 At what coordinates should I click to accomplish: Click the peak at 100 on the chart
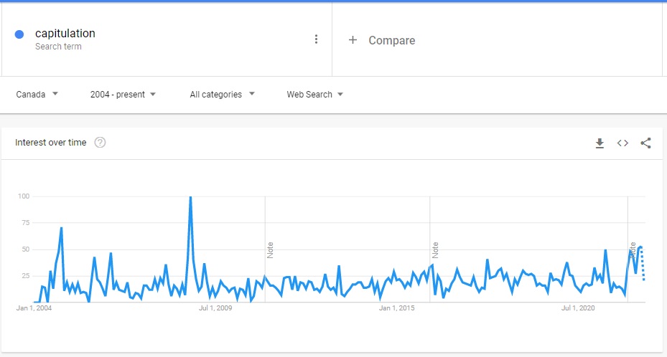[x=190, y=197]
